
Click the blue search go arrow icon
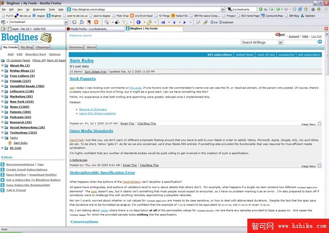click(320, 42)
